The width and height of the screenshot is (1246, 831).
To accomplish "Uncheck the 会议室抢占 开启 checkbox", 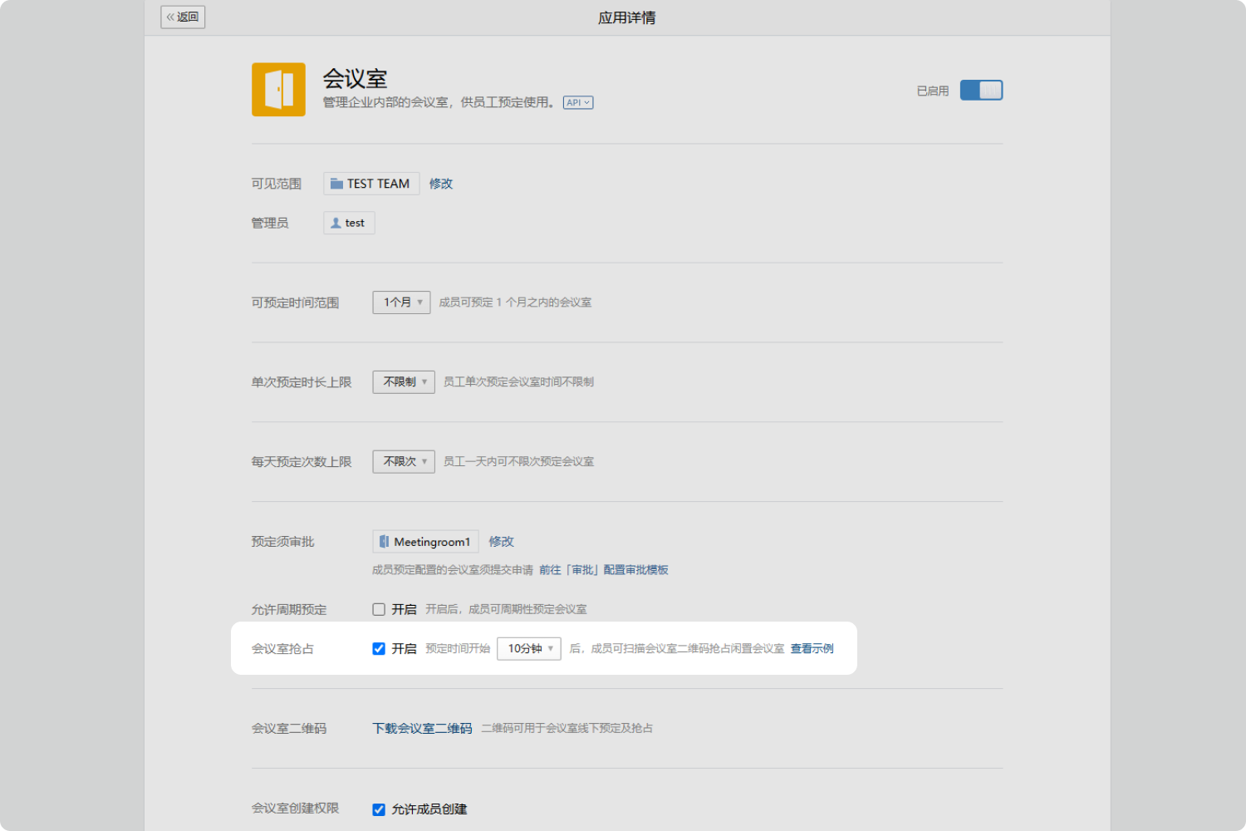I will (379, 648).
